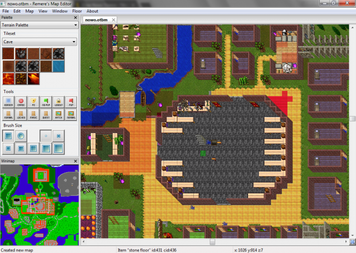This screenshot has width=356, height=253.
Task: Open the Cave tileset dropdown
Action: tap(39, 42)
